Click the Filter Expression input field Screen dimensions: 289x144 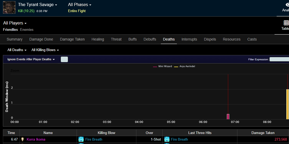pos(279,59)
